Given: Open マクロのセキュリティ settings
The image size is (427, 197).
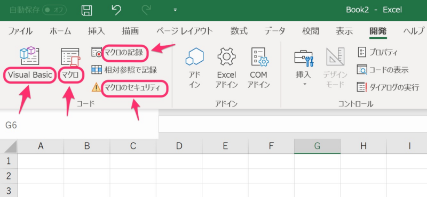Looking at the screenshot, I should coord(126,87).
